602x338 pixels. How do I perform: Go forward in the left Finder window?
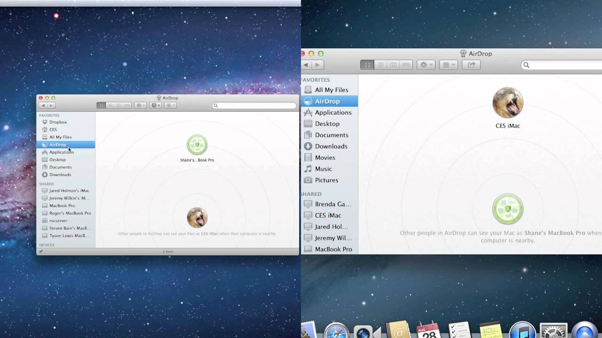click(x=51, y=106)
